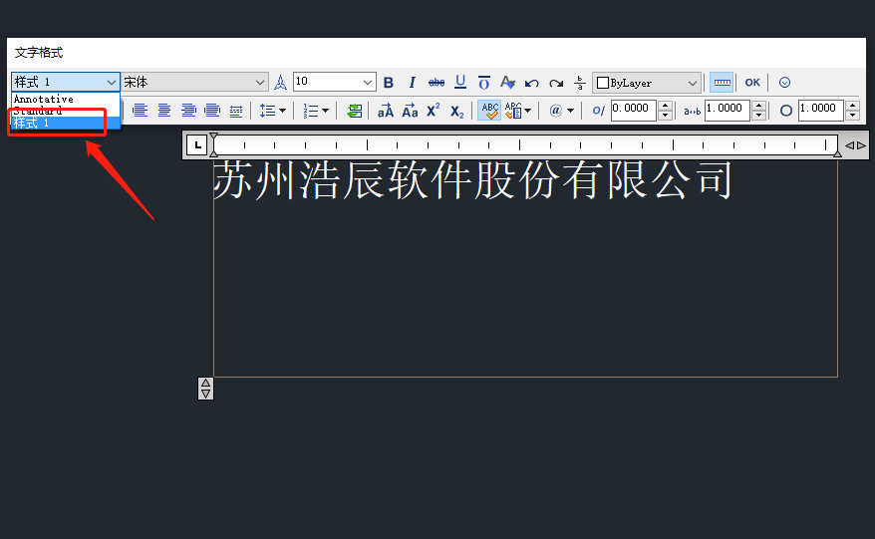Image resolution: width=875 pixels, height=539 pixels.
Task: Click the oblique angle 0.0000 field
Action: pyautogui.click(x=634, y=111)
